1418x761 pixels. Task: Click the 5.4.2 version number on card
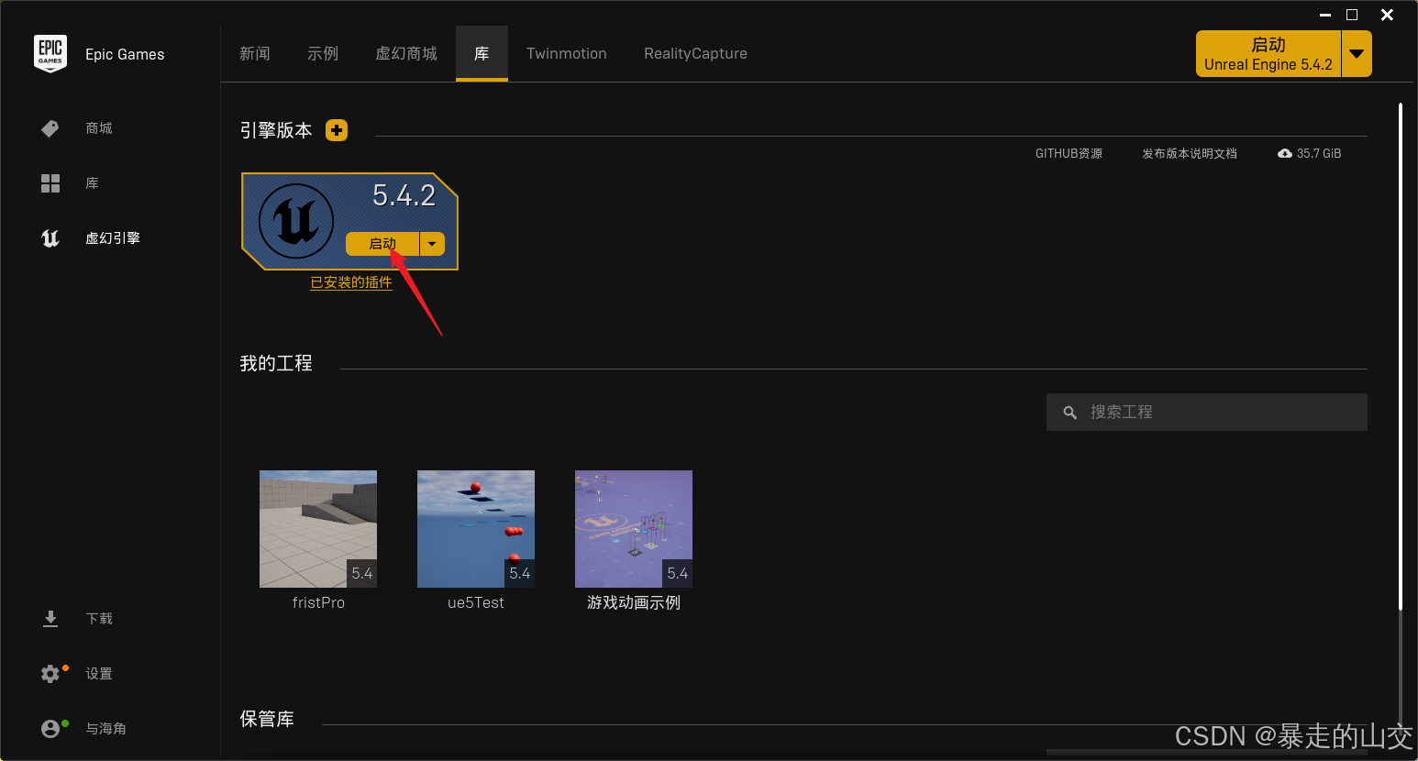pos(404,195)
